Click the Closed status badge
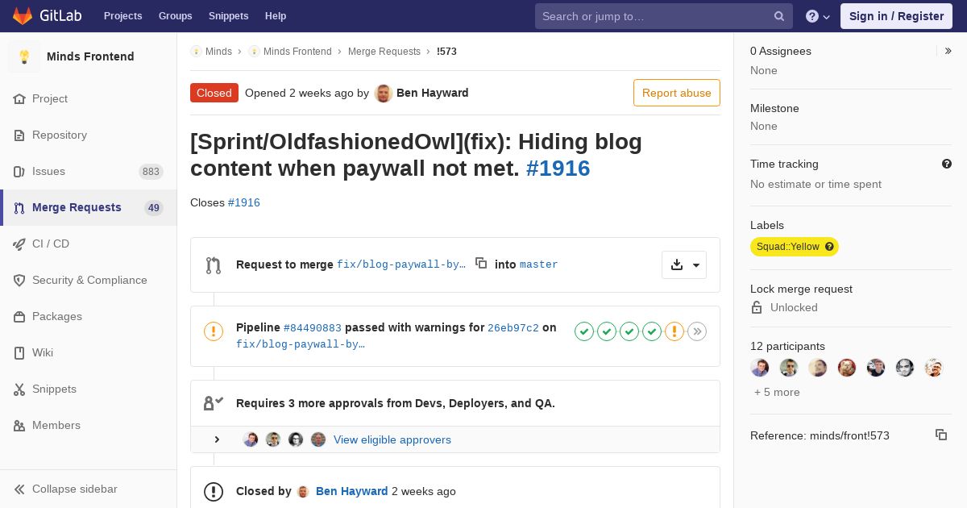This screenshot has width=967, height=508. [x=214, y=93]
